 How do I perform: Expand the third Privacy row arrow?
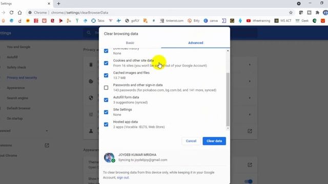pos(250,98)
